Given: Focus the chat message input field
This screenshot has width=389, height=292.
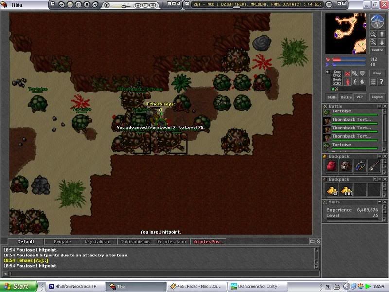Looking at the screenshot, I should 164,274.
